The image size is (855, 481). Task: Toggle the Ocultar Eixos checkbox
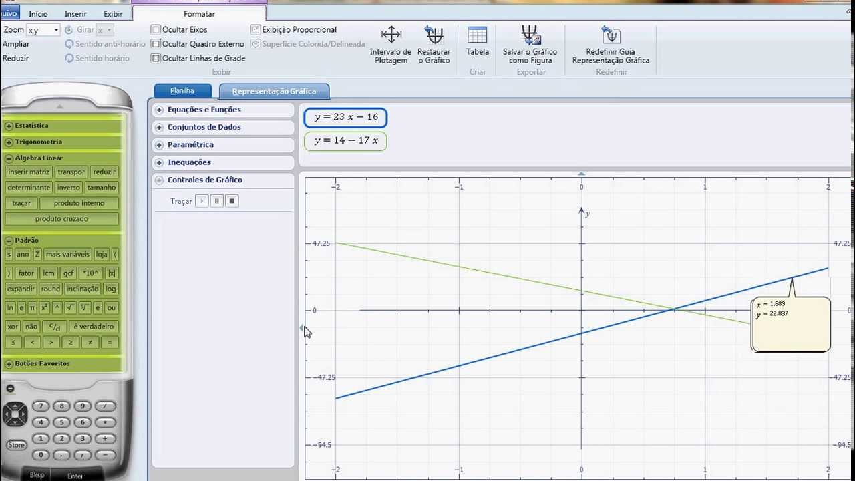pos(156,29)
